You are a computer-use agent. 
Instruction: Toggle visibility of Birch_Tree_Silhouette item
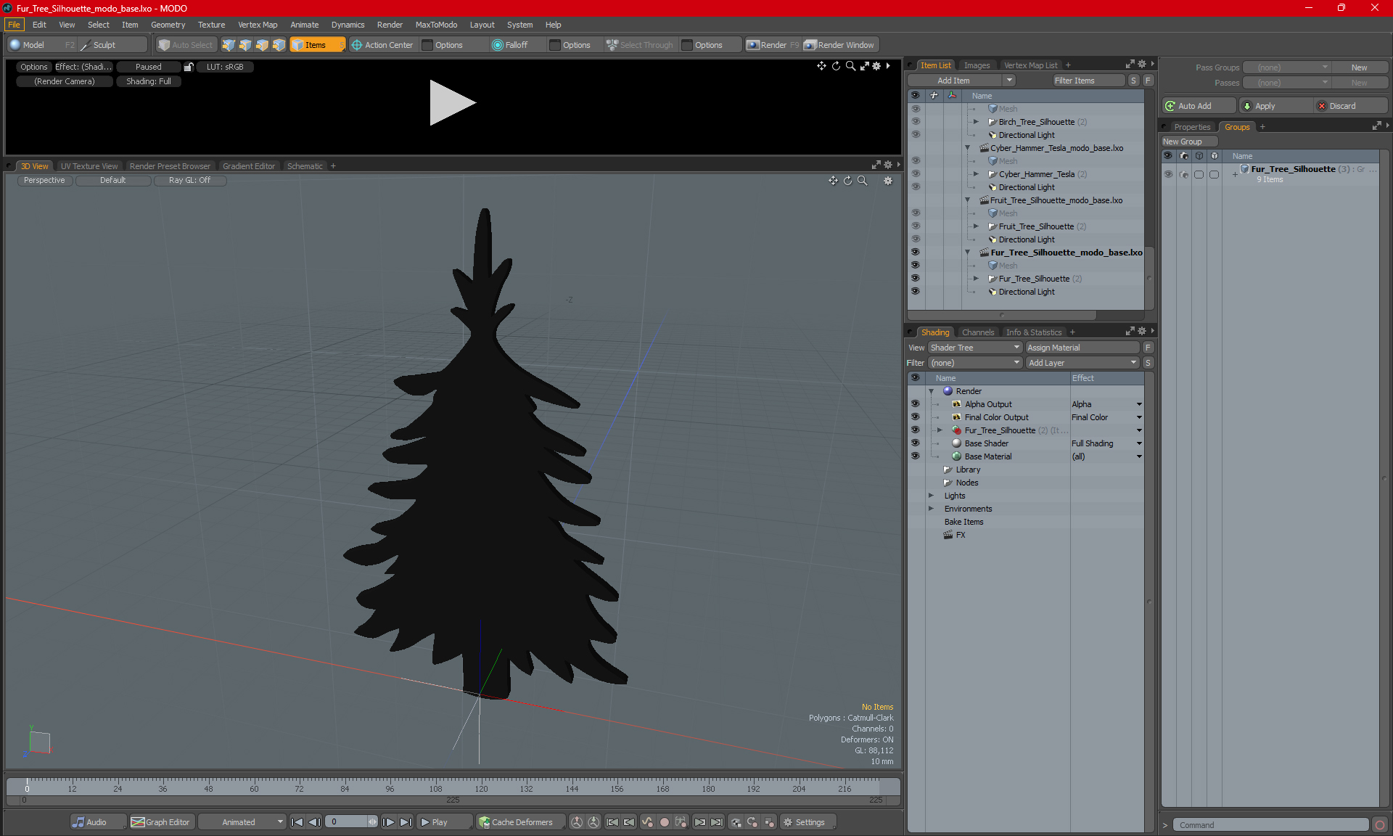tap(915, 122)
